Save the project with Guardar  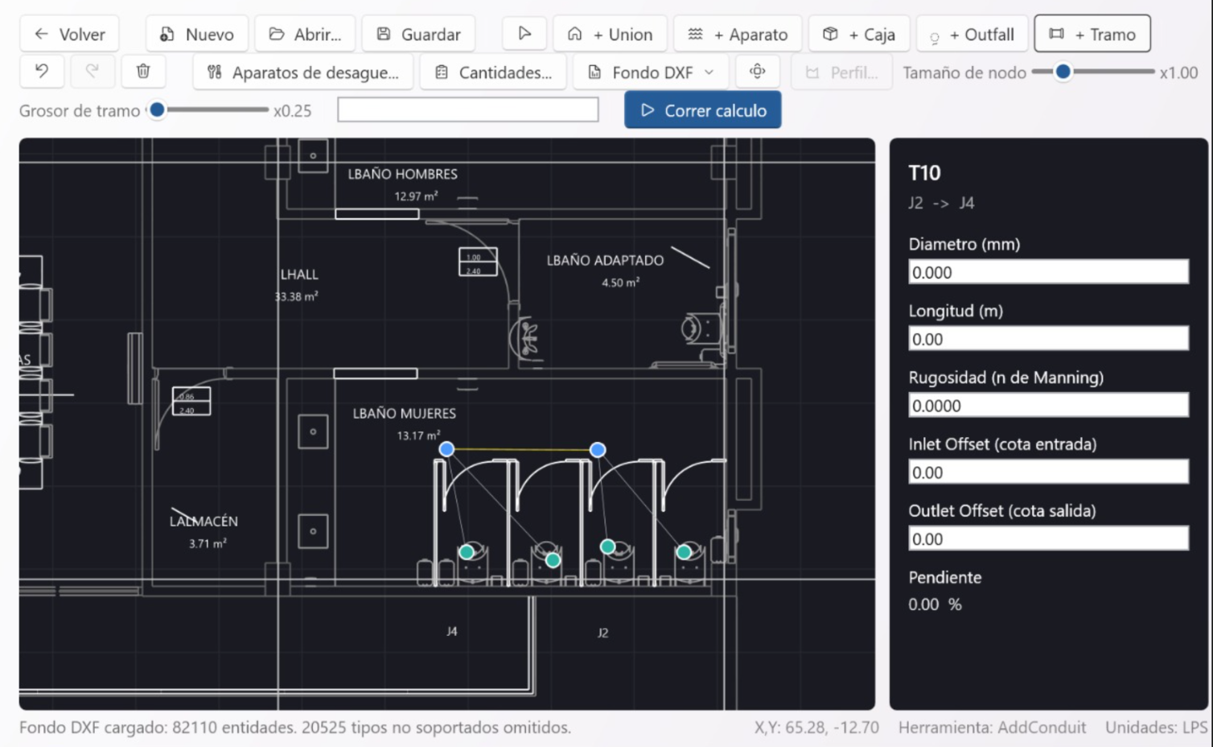[x=418, y=34]
